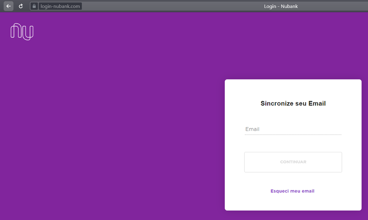The image size is (368, 220).
Task: Click the Sincronize seu Email heading
Action: tap(293, 103)
